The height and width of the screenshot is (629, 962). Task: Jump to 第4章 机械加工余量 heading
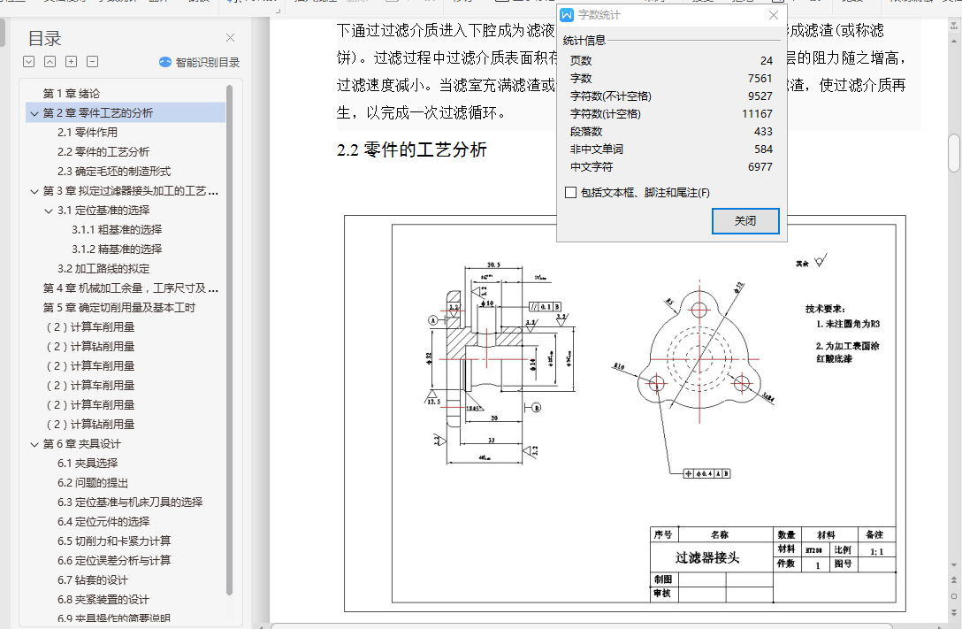click(x=130, y=288)
